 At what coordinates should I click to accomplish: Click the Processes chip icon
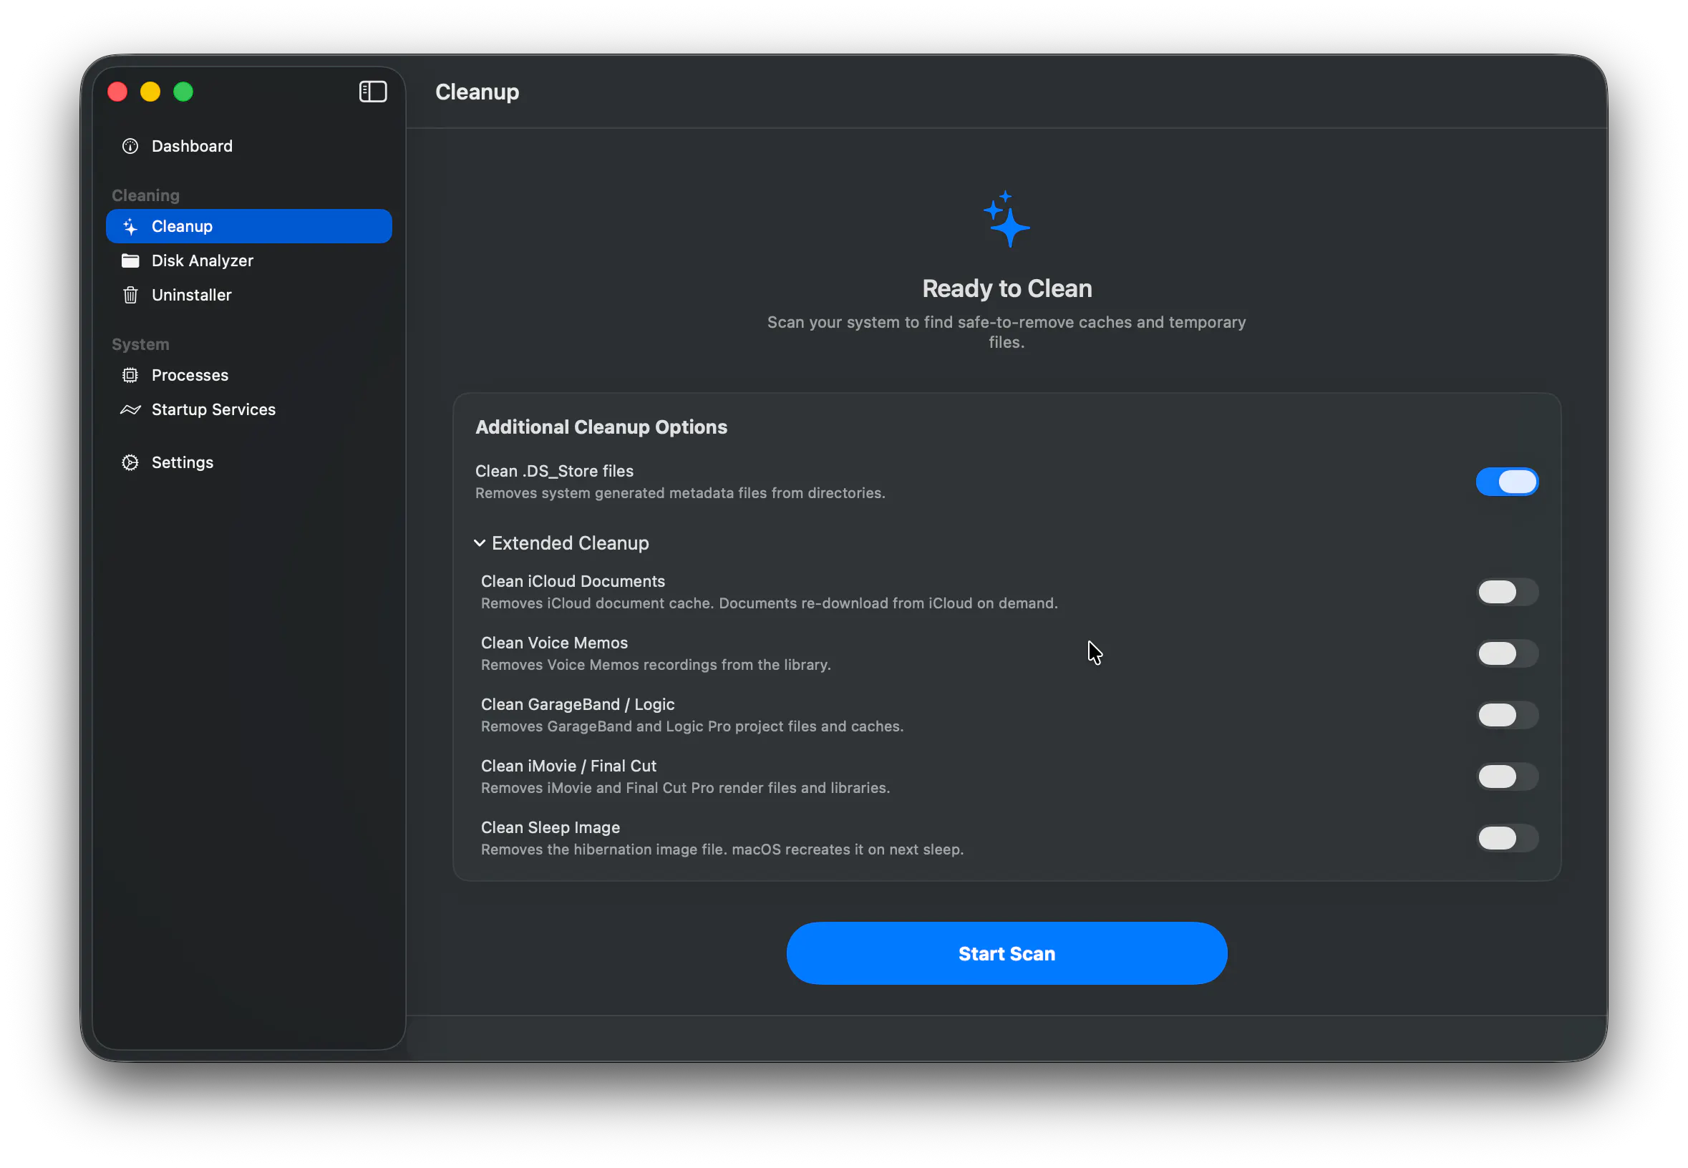tap(130, 375)
